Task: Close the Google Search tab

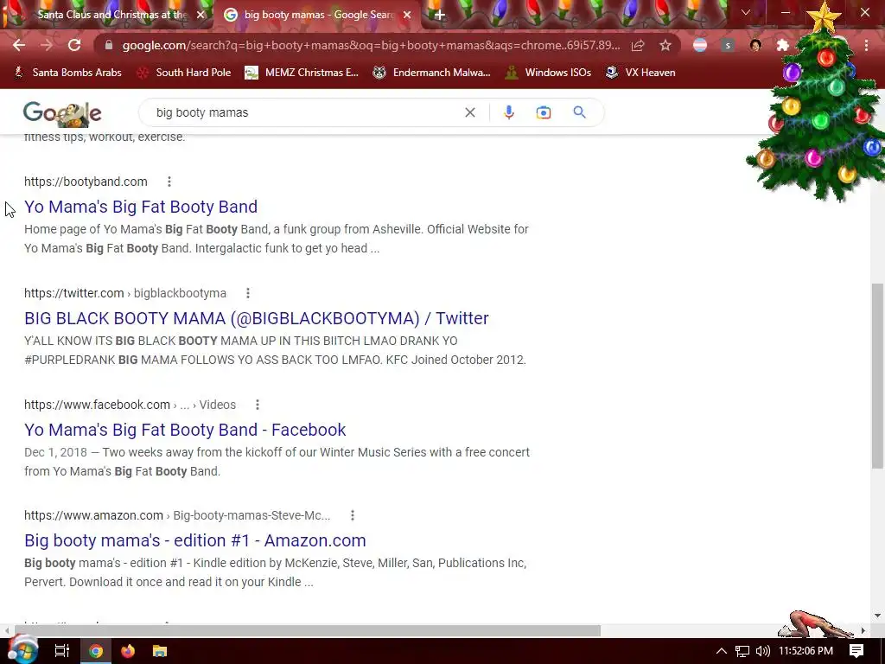Action: click(x=407, y=15)
